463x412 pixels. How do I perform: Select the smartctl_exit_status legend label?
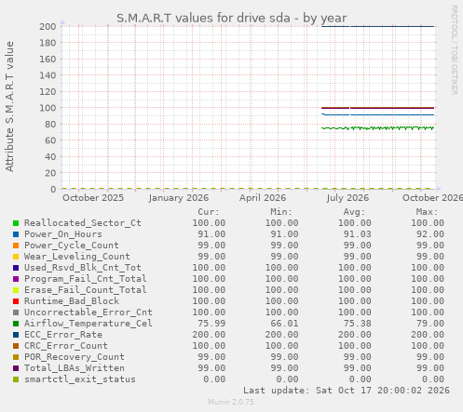[x=80, y=379]
